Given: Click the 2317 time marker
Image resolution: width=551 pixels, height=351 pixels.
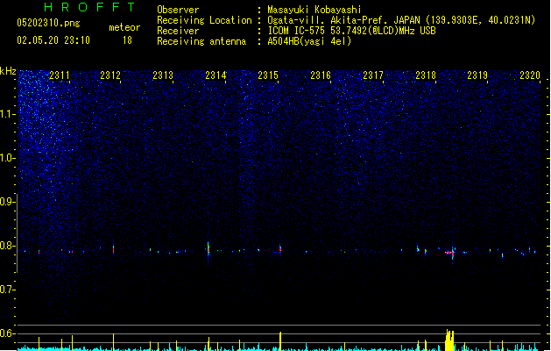Looking at the screenshot, I should pos(373,75).
